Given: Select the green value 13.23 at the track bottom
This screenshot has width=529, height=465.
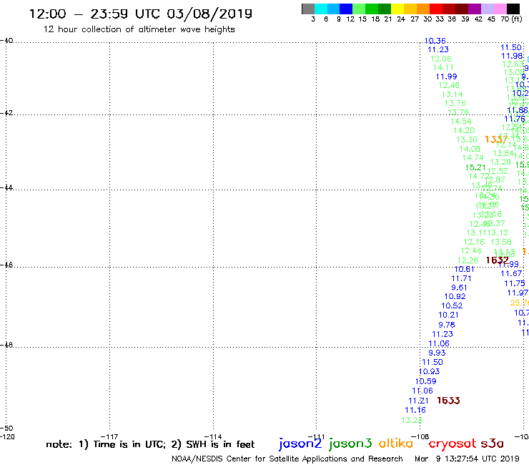Looking at the screenshot, I should [x=412, y=420].
